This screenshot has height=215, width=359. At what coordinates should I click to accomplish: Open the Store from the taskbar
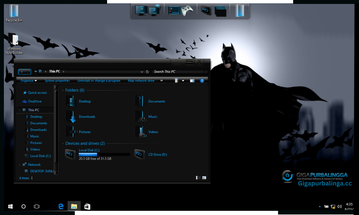pyautogui.click(x=87, y=206)
